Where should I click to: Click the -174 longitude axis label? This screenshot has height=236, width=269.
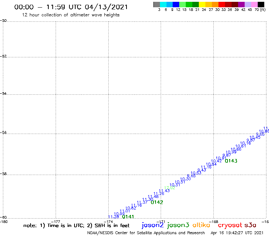[x=108, y=221]
